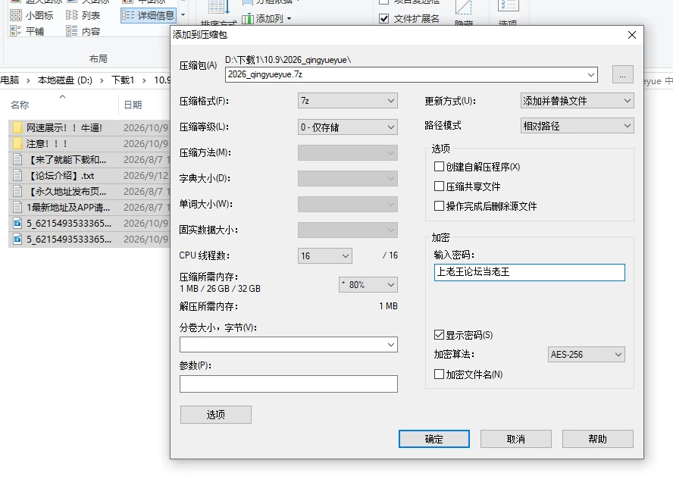Uncheck the 显示密码 checkbox
Screen dimensions: 673x498
(x=439, y=335)
